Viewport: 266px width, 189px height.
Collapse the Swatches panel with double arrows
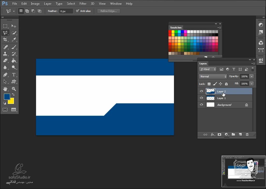pos(216,24)
